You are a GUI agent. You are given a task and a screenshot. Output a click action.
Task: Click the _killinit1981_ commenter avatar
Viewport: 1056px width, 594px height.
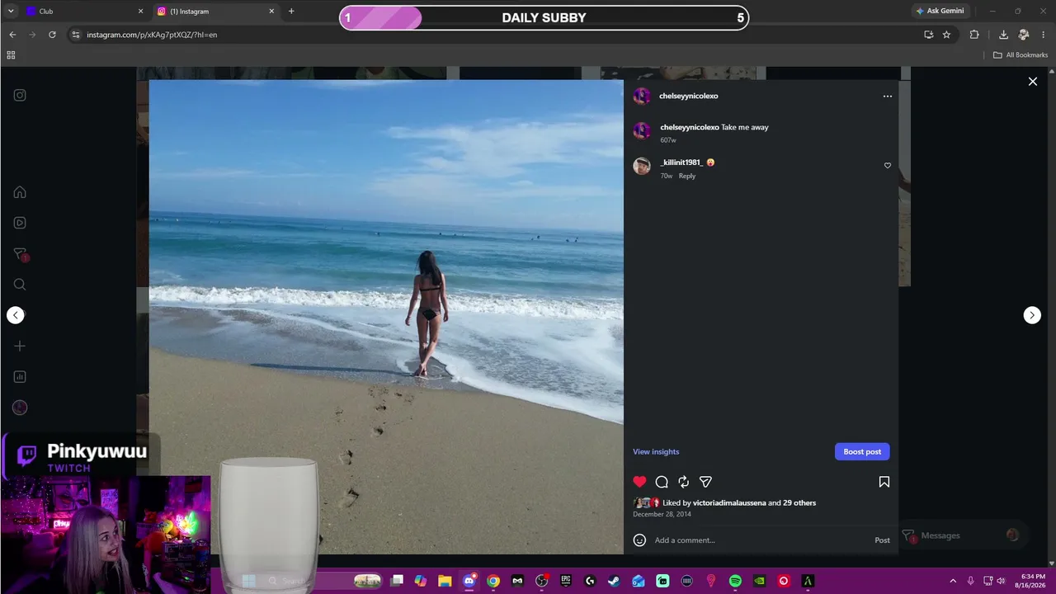[x=642, y=166]
